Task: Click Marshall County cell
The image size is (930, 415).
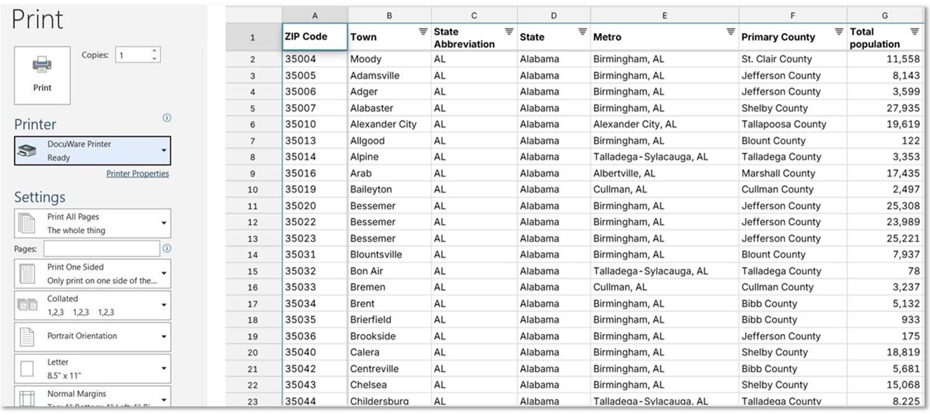Action: 793,173
